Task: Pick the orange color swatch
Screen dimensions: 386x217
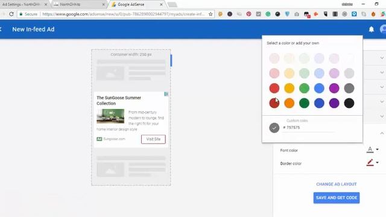Action: coord(289,103)
